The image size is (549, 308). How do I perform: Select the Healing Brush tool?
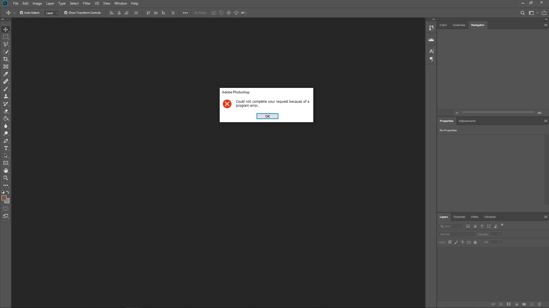[6, 81]
